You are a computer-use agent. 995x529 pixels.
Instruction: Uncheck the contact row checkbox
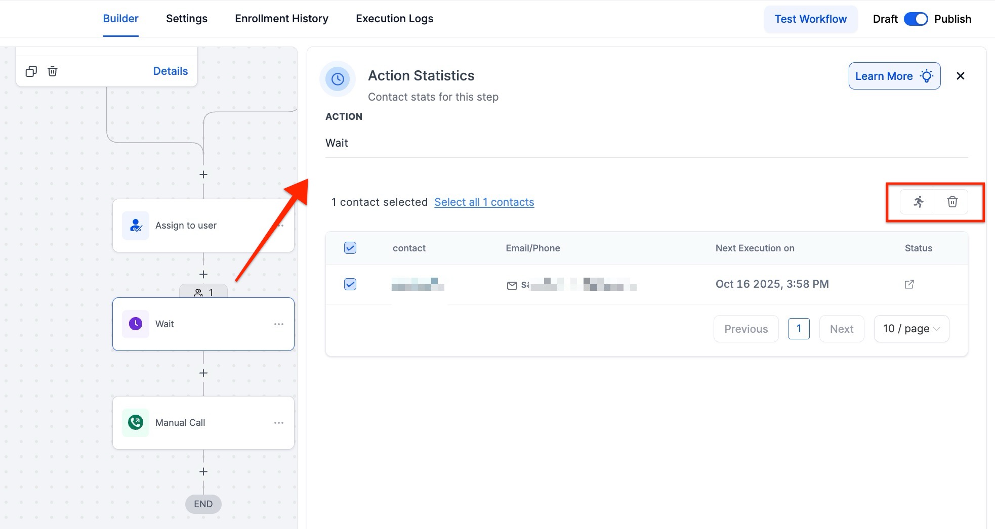(350, 284)
